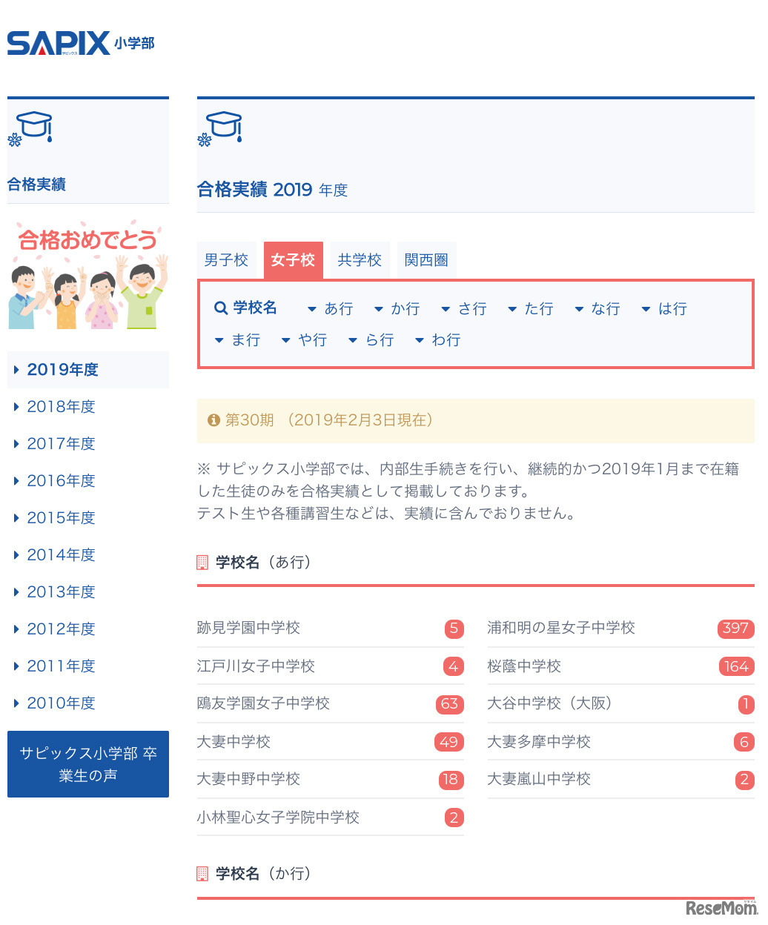Screen dimensions: 768x925
Task: Select the 2010年度 sidebar entry
Action: coord(61,703)
